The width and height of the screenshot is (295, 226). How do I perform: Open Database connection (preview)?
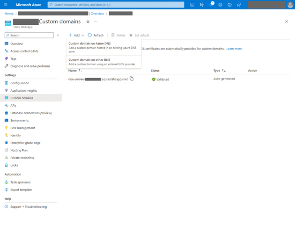click(31, 113)
